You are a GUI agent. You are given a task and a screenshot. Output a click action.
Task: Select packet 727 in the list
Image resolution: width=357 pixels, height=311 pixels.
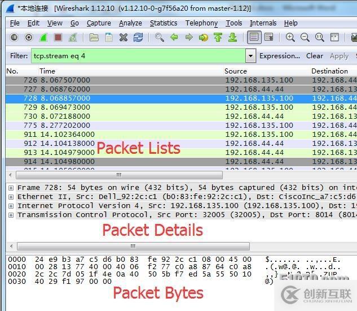[x=181, y=89]
